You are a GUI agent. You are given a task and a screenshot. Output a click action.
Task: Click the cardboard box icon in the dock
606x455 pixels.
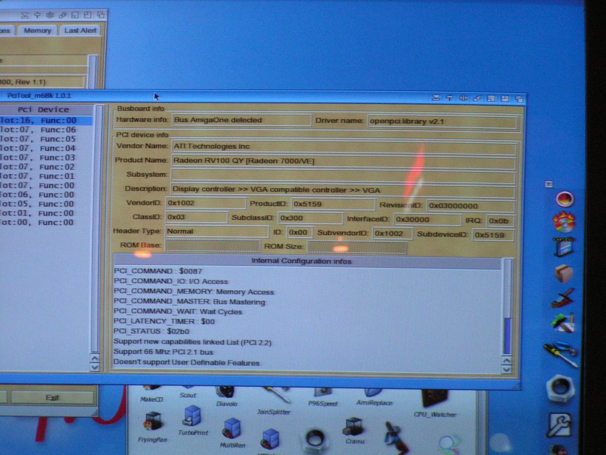[x=563, y=273]
